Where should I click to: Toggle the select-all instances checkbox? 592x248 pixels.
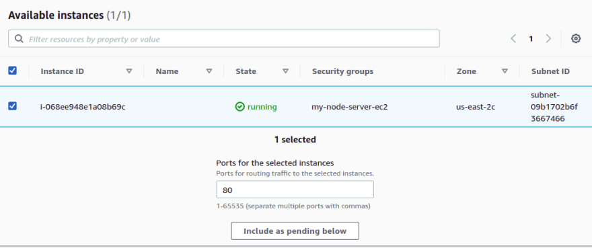click(13, 71)
